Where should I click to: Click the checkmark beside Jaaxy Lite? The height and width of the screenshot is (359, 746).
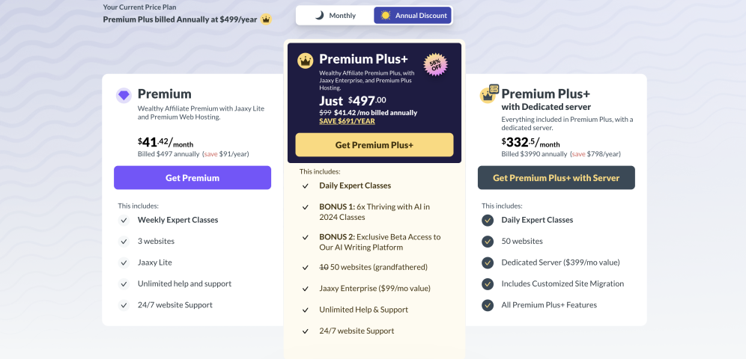tap(124, 263)
